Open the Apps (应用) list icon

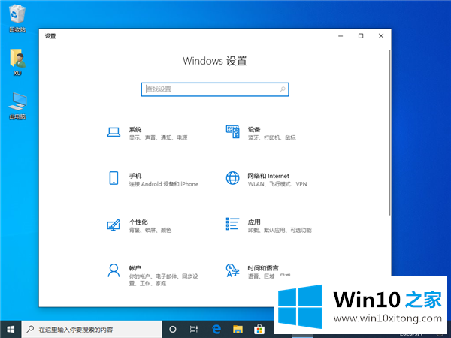[x=232, y=224]
